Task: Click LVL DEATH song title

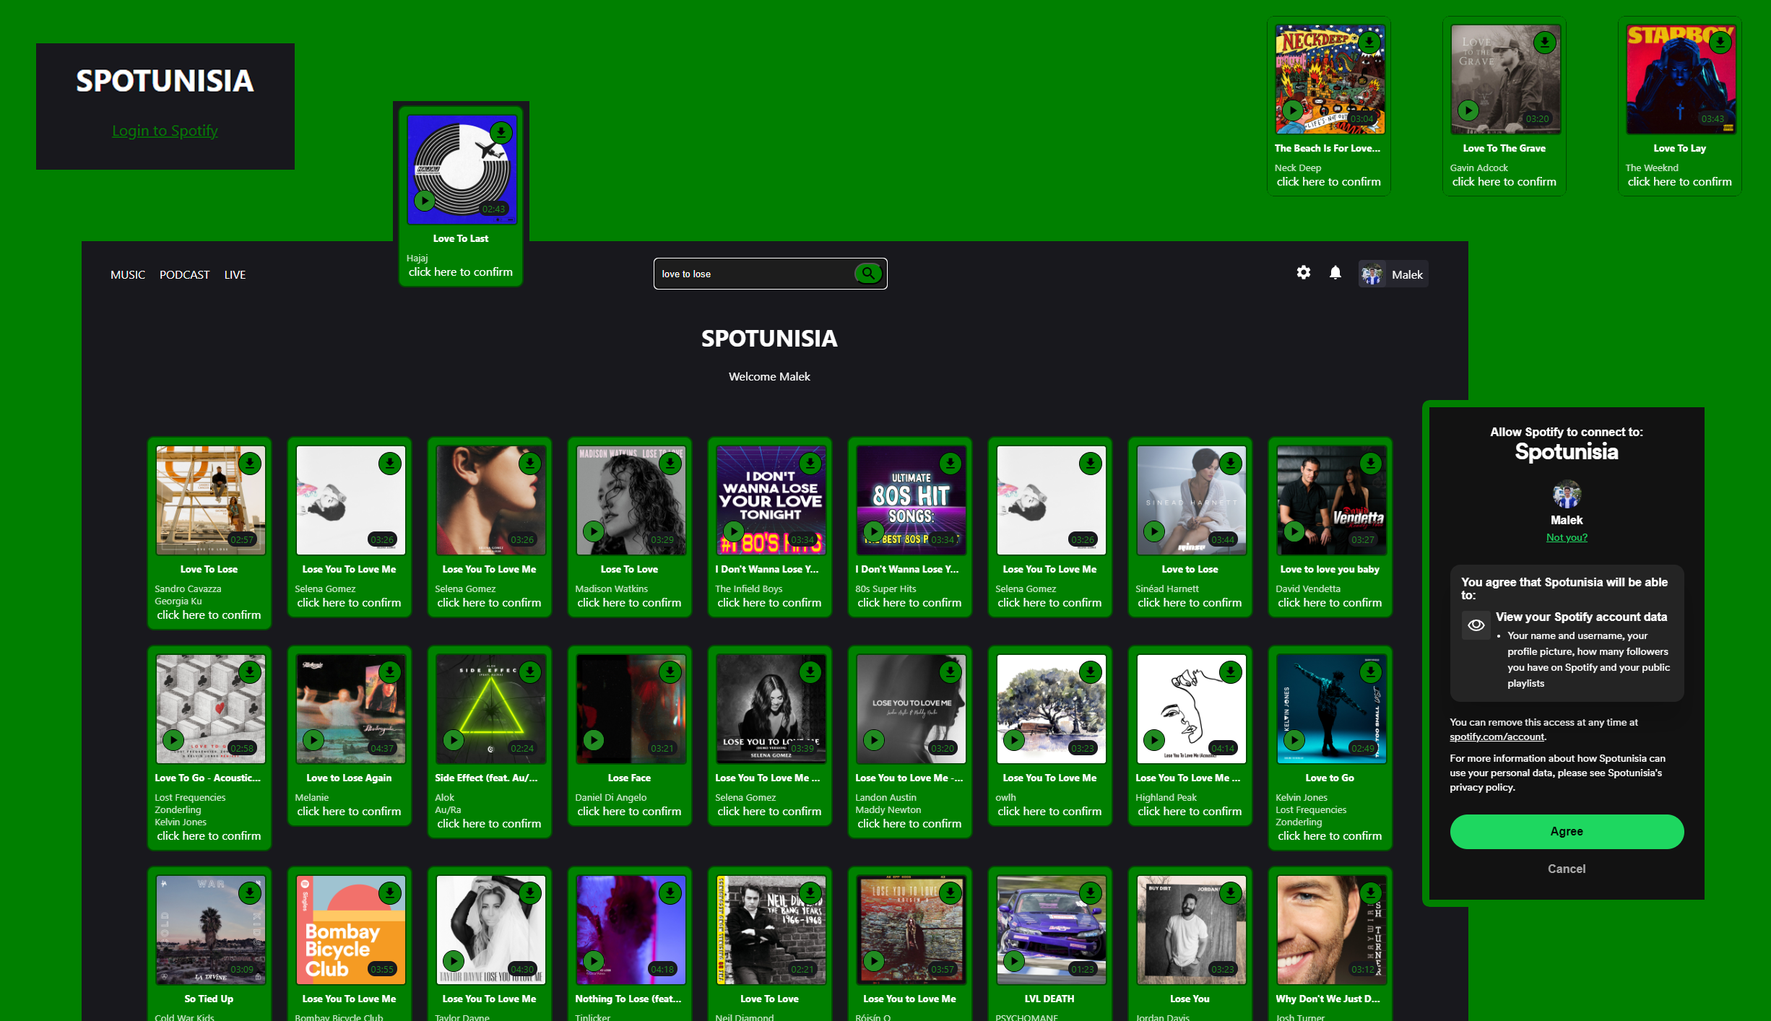Action: [1049, 999]
